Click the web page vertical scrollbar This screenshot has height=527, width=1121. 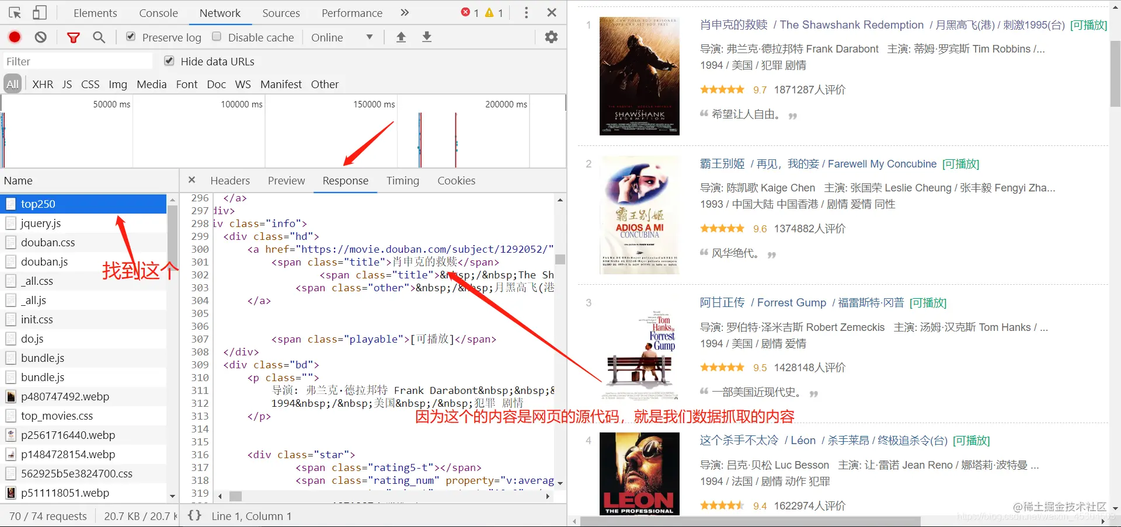click(x=1115, y=73)
